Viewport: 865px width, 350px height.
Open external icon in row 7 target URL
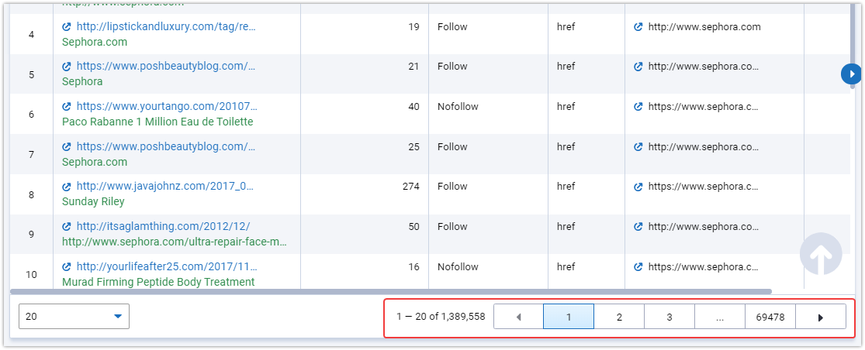pos(638,147)
